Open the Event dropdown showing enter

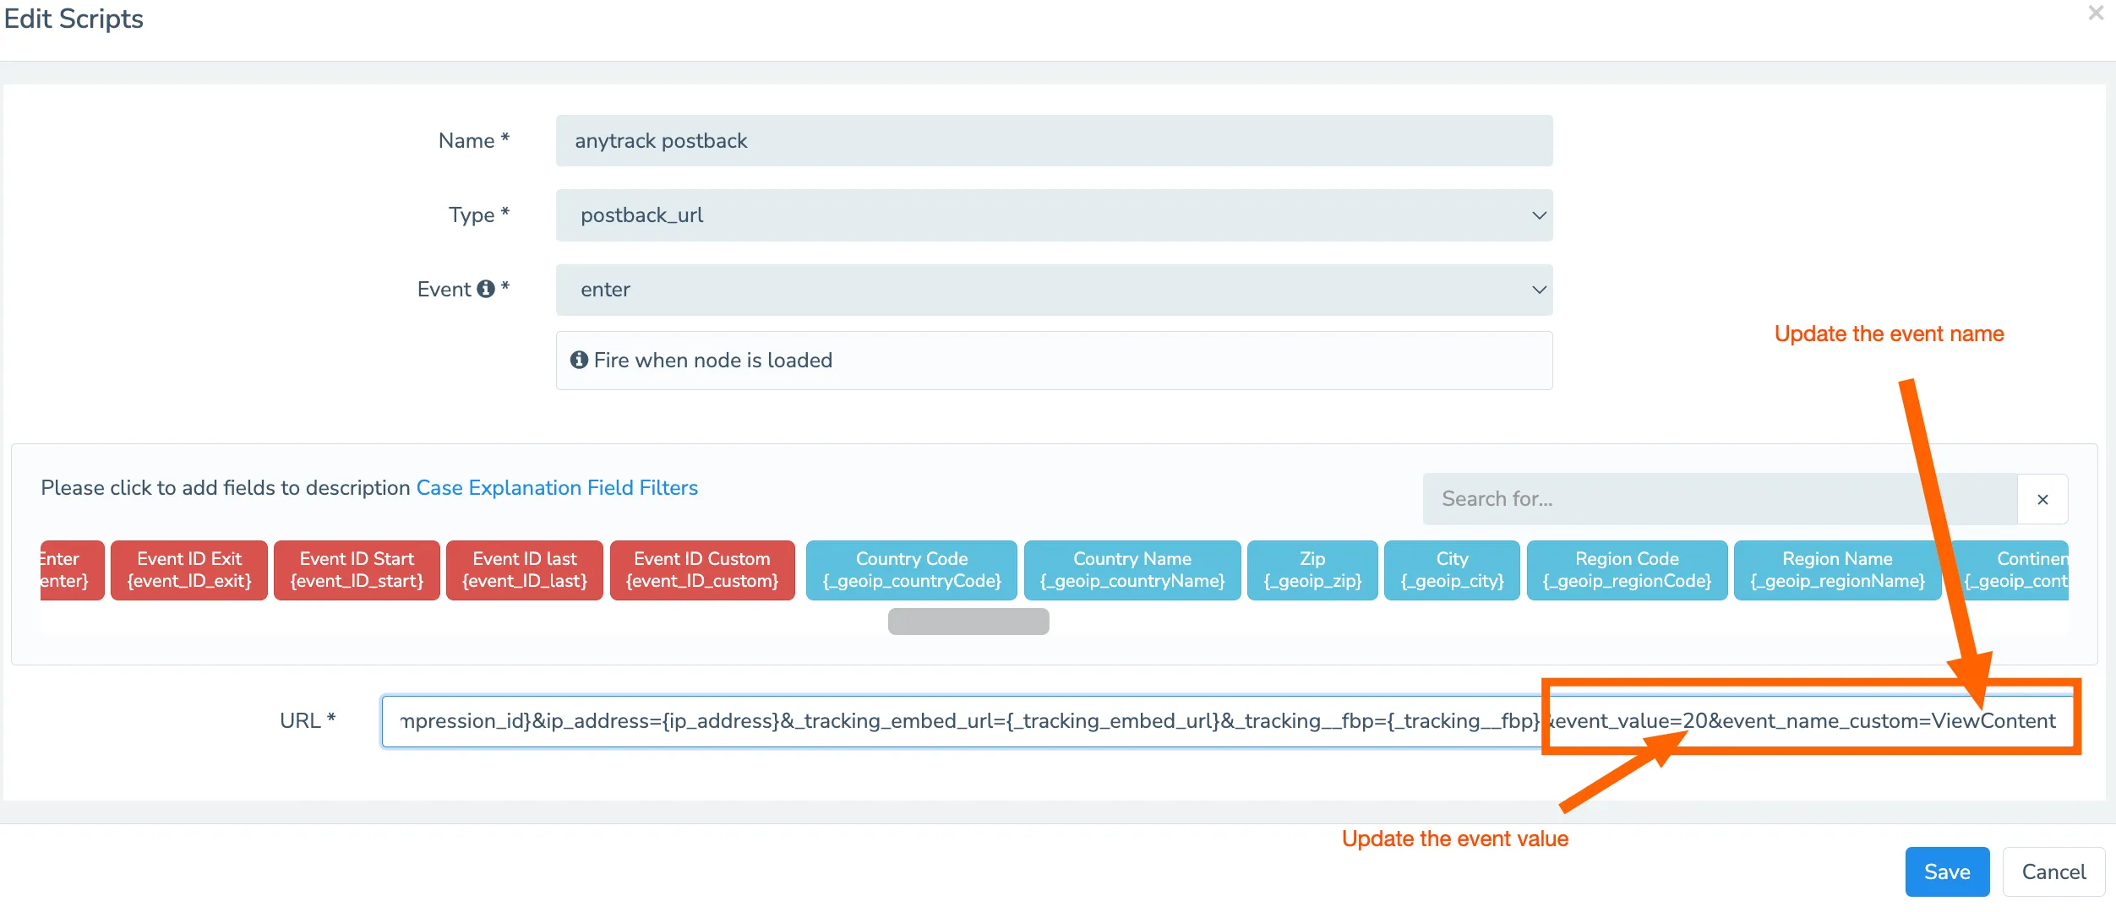click(x=1054, y=290)
